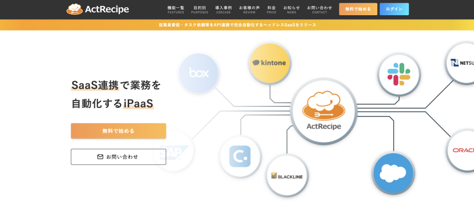Open 料金 PRICE page
474x210 pixels.
pyautogui.click(x=271, y=9)
